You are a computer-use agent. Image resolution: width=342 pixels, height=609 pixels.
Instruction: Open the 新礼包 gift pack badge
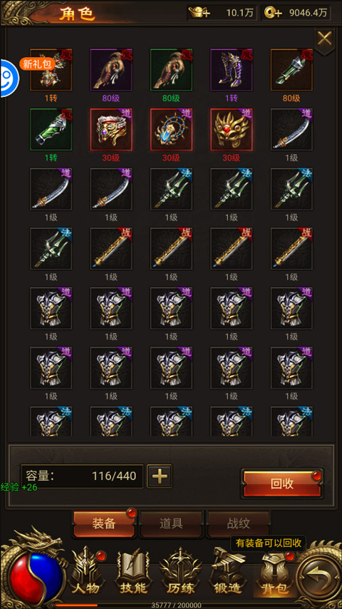pos(38,64)
